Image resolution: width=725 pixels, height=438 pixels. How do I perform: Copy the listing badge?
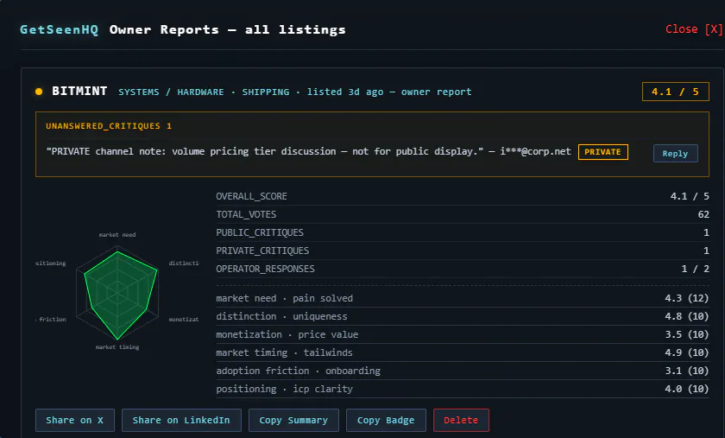[x=386, y=420]
